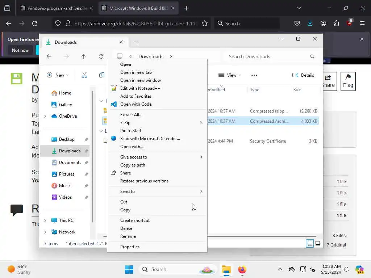
Task: Open the View dropdown in Explorer toolbar
Action: (229, 75)
